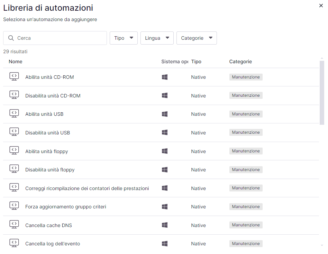Click the magnifier icon in the Cerca field
Screen dimensions: 328x254
11,38
